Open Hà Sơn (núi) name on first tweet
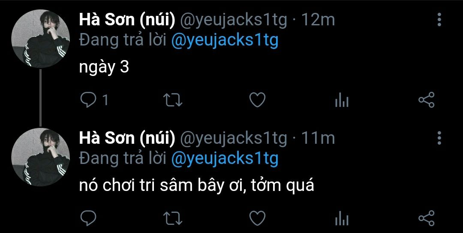 [x=127, y=20]
